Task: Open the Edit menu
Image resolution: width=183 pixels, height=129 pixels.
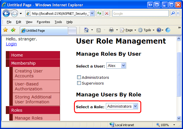Action: (19, 22)
